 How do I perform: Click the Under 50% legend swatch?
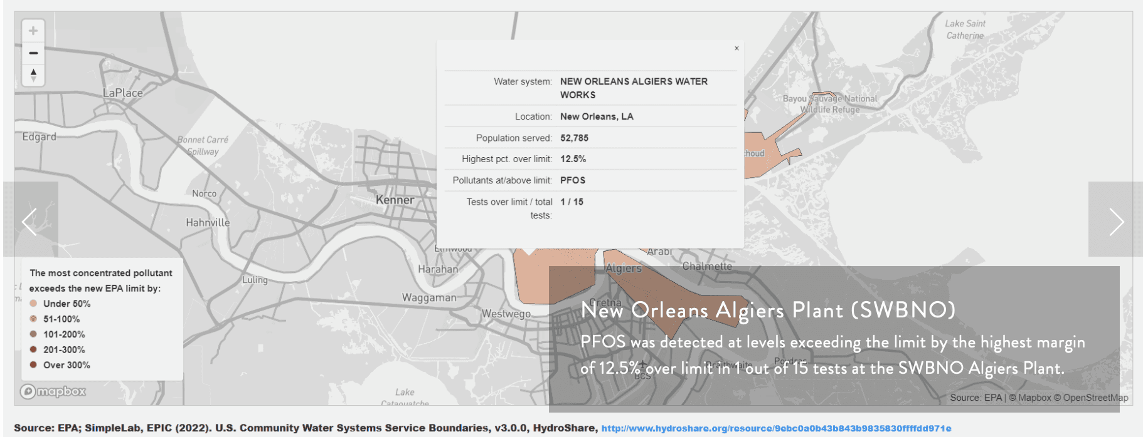(33, 304)
